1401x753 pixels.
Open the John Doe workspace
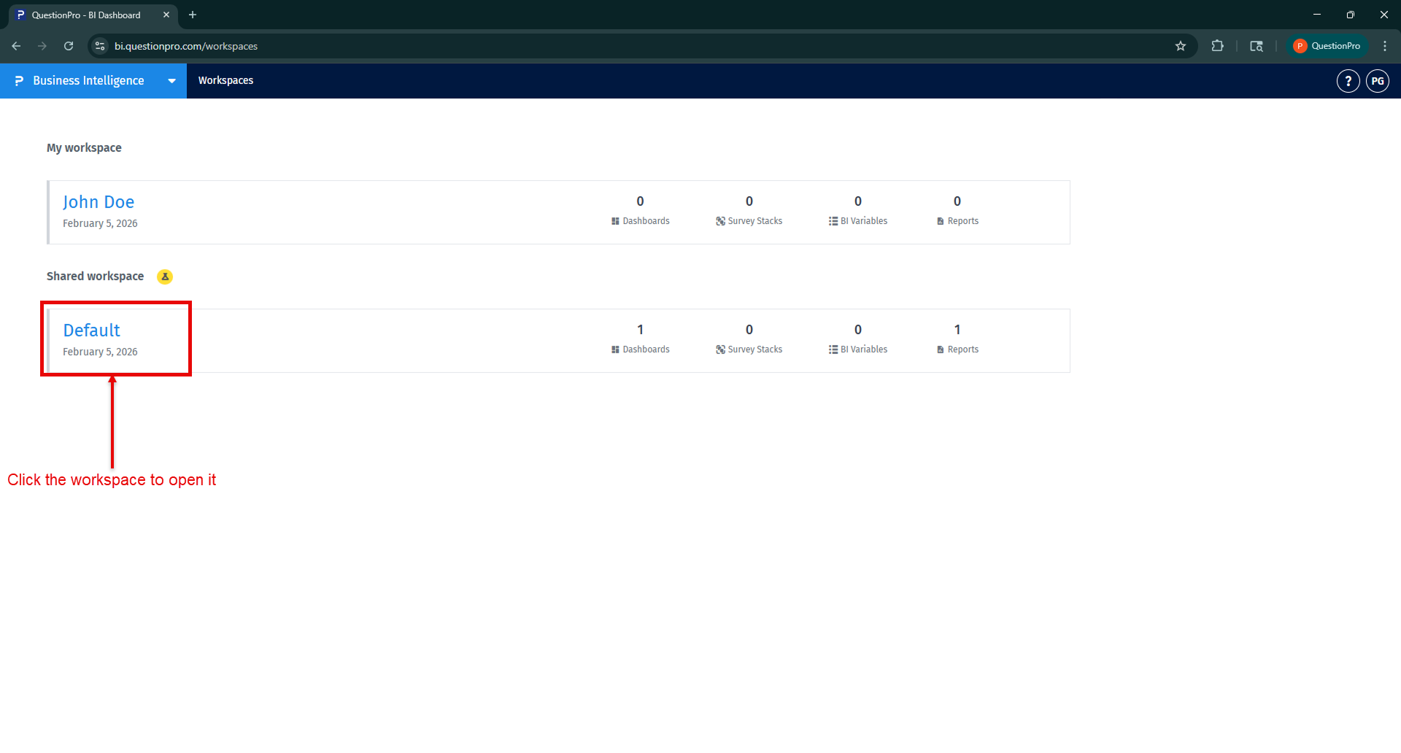coord(99,202)
